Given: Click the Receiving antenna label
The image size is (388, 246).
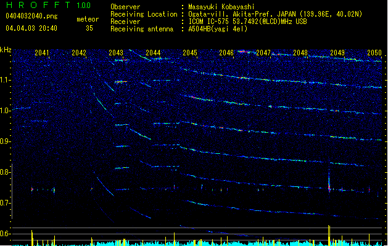Looking at the screenshot, I should click(142, 29).
